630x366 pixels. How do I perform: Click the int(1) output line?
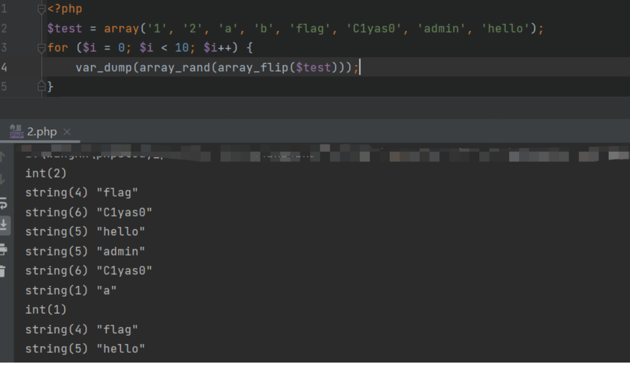pos(46,310)
